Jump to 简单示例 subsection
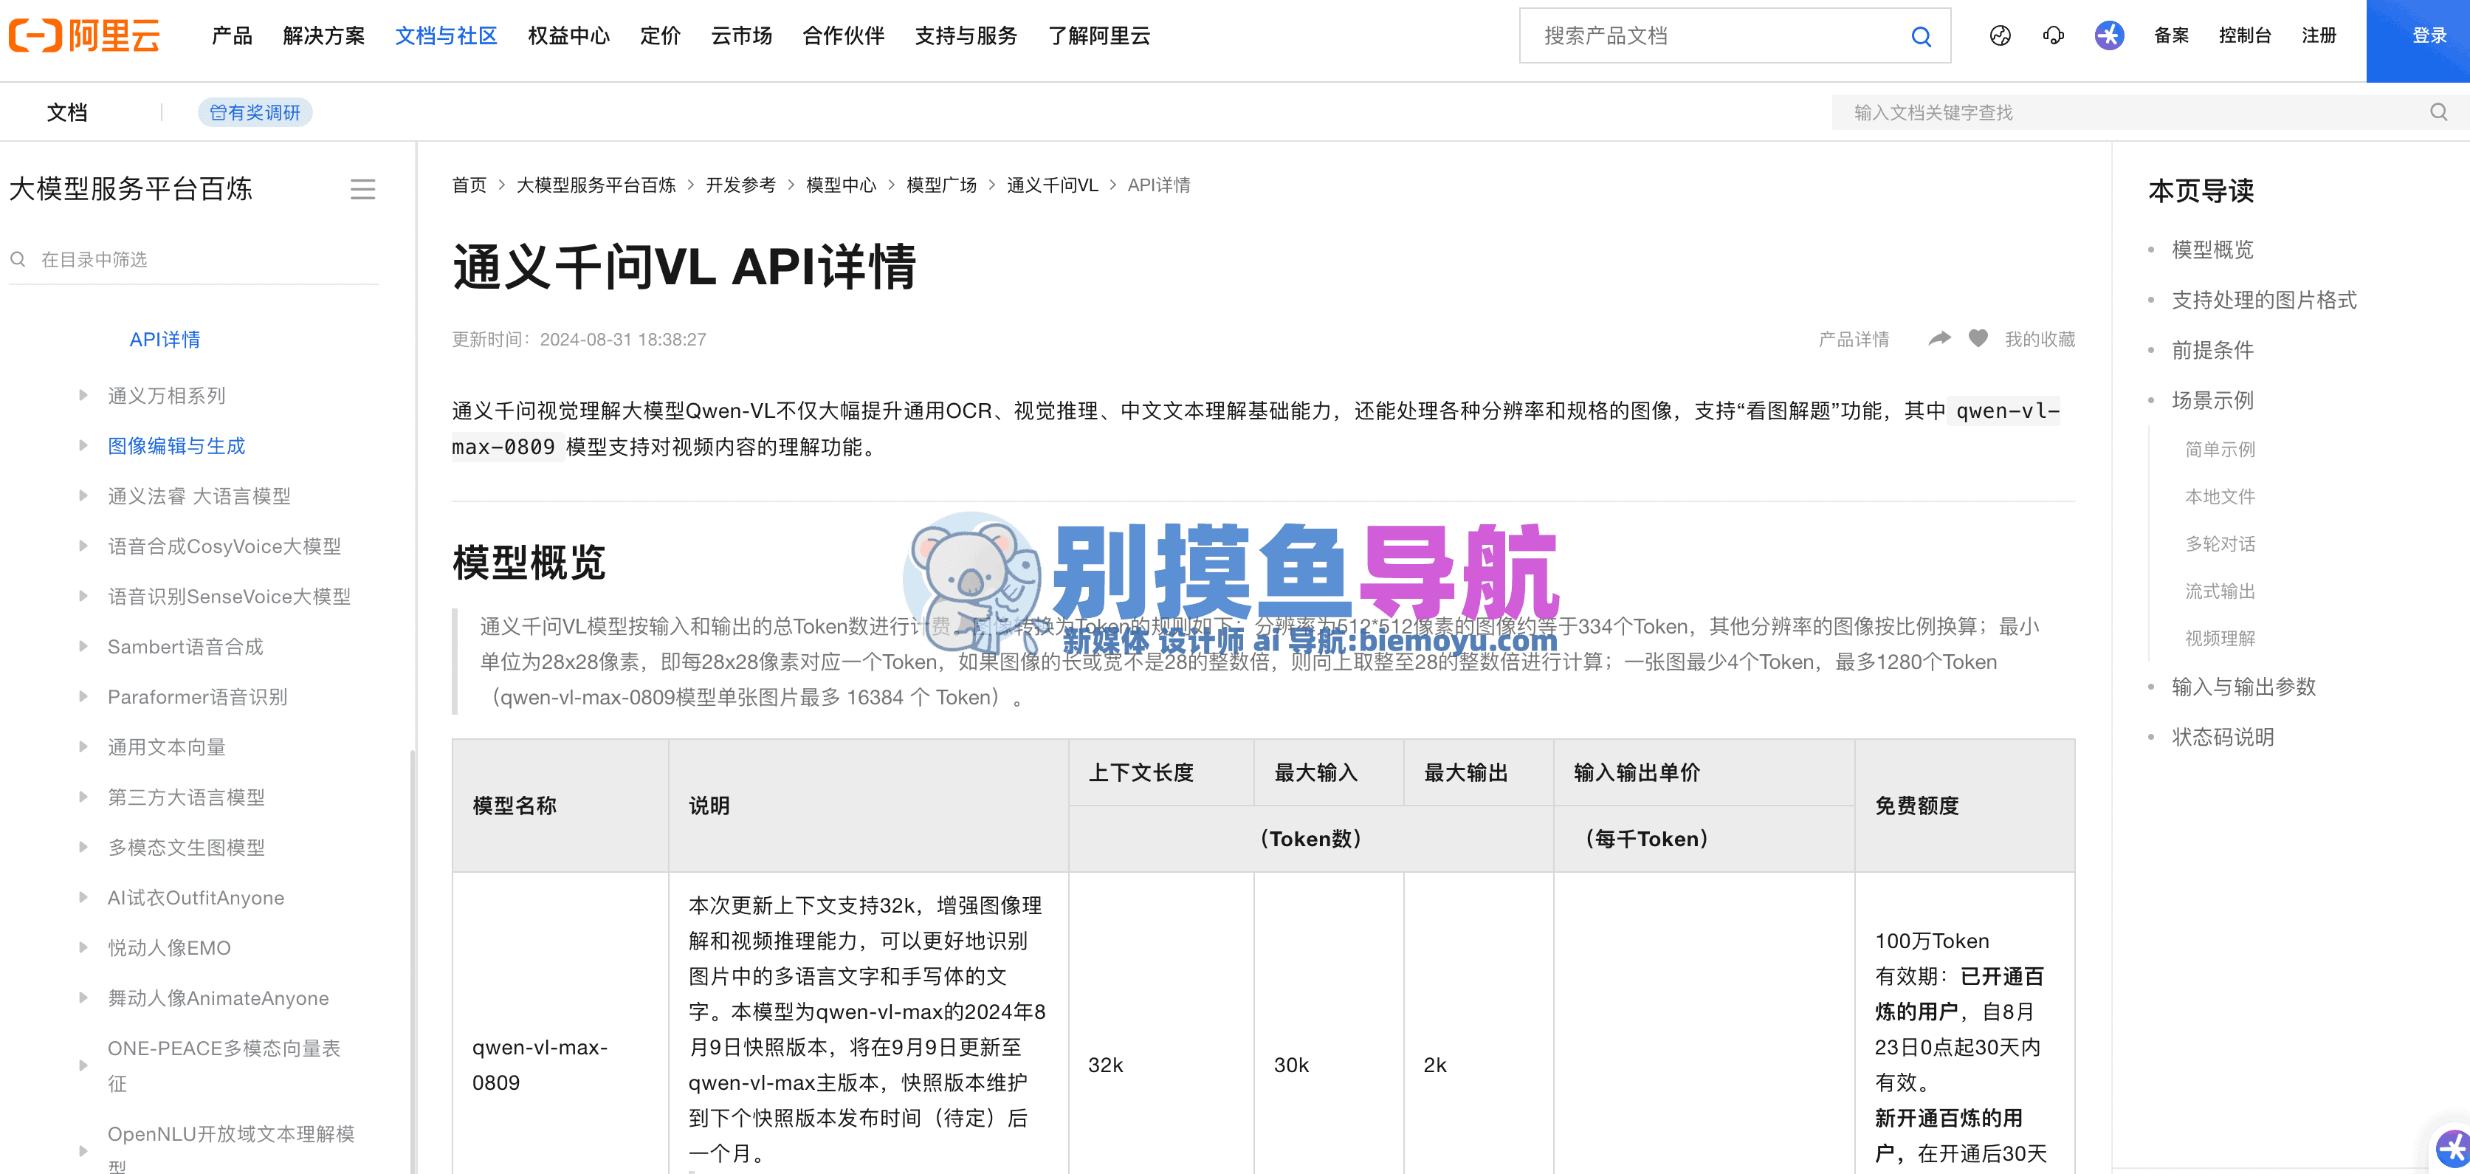The height and width of the screenshot is (1174, 2470). click(2220, 449)
